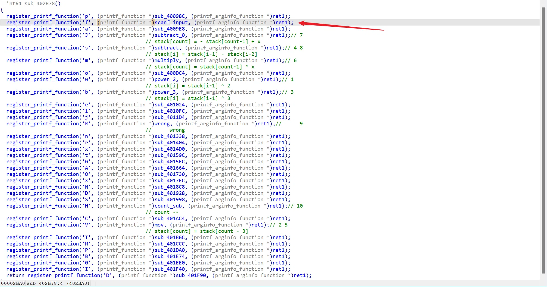Click the 'count --' comment
The height and width of the screenshot is (287, 547).
pyautogui.click(x=166, y=212)
